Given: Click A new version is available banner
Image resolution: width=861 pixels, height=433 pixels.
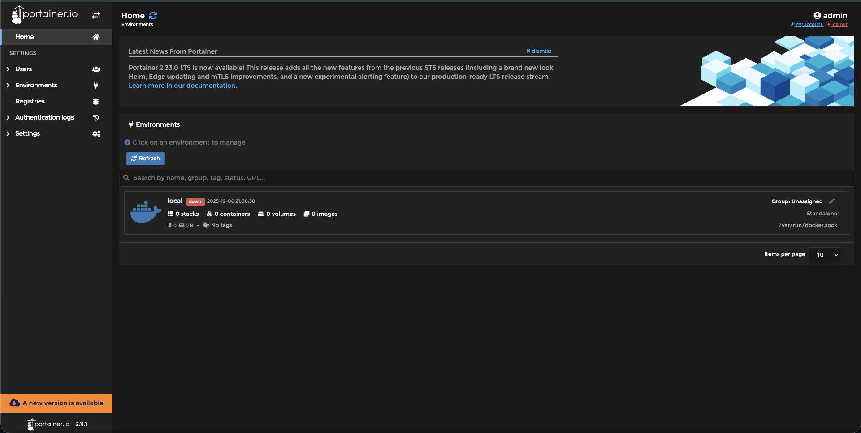Looking at the screenshot, I should click(56, 403).
